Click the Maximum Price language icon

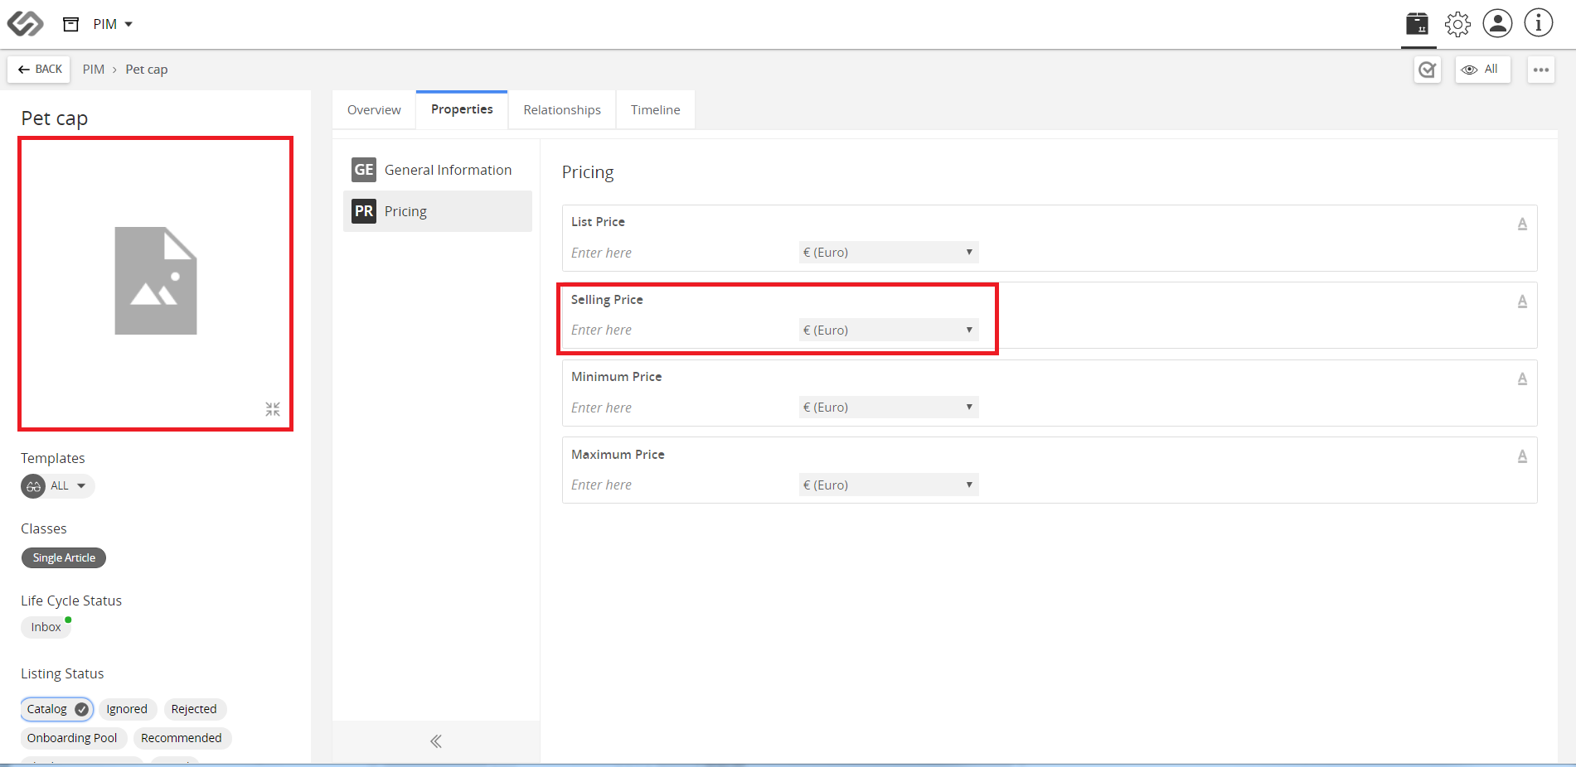(x=1522, y=456)
